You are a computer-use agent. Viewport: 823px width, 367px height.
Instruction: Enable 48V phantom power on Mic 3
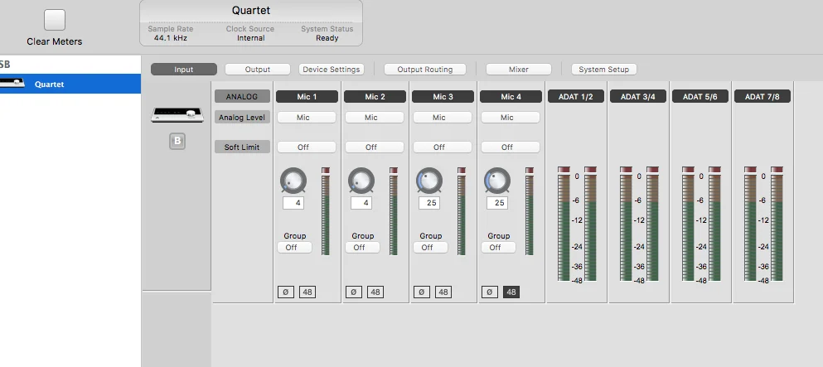coord(443,292)
